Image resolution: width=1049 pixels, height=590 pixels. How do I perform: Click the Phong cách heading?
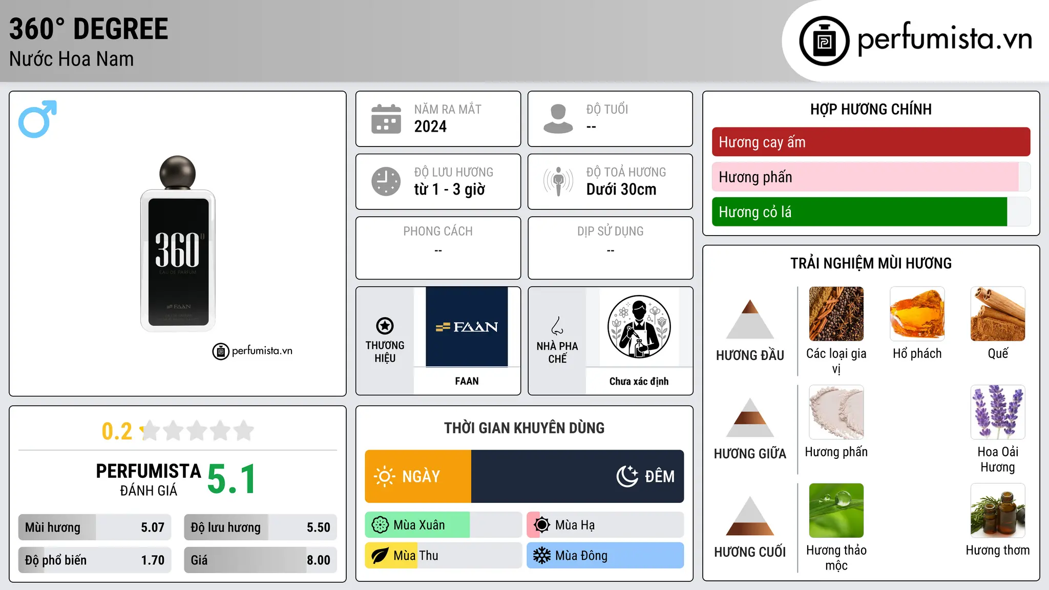438,231
